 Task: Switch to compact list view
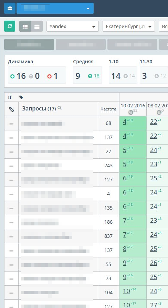click(x=37, y=26)
